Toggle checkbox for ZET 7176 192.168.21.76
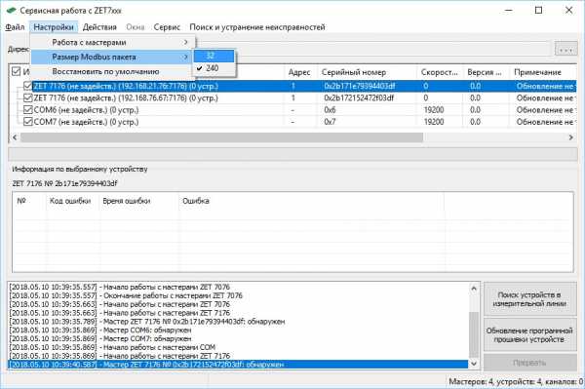The height and width of the screenshot is (389, 585). tap(28, 86)
